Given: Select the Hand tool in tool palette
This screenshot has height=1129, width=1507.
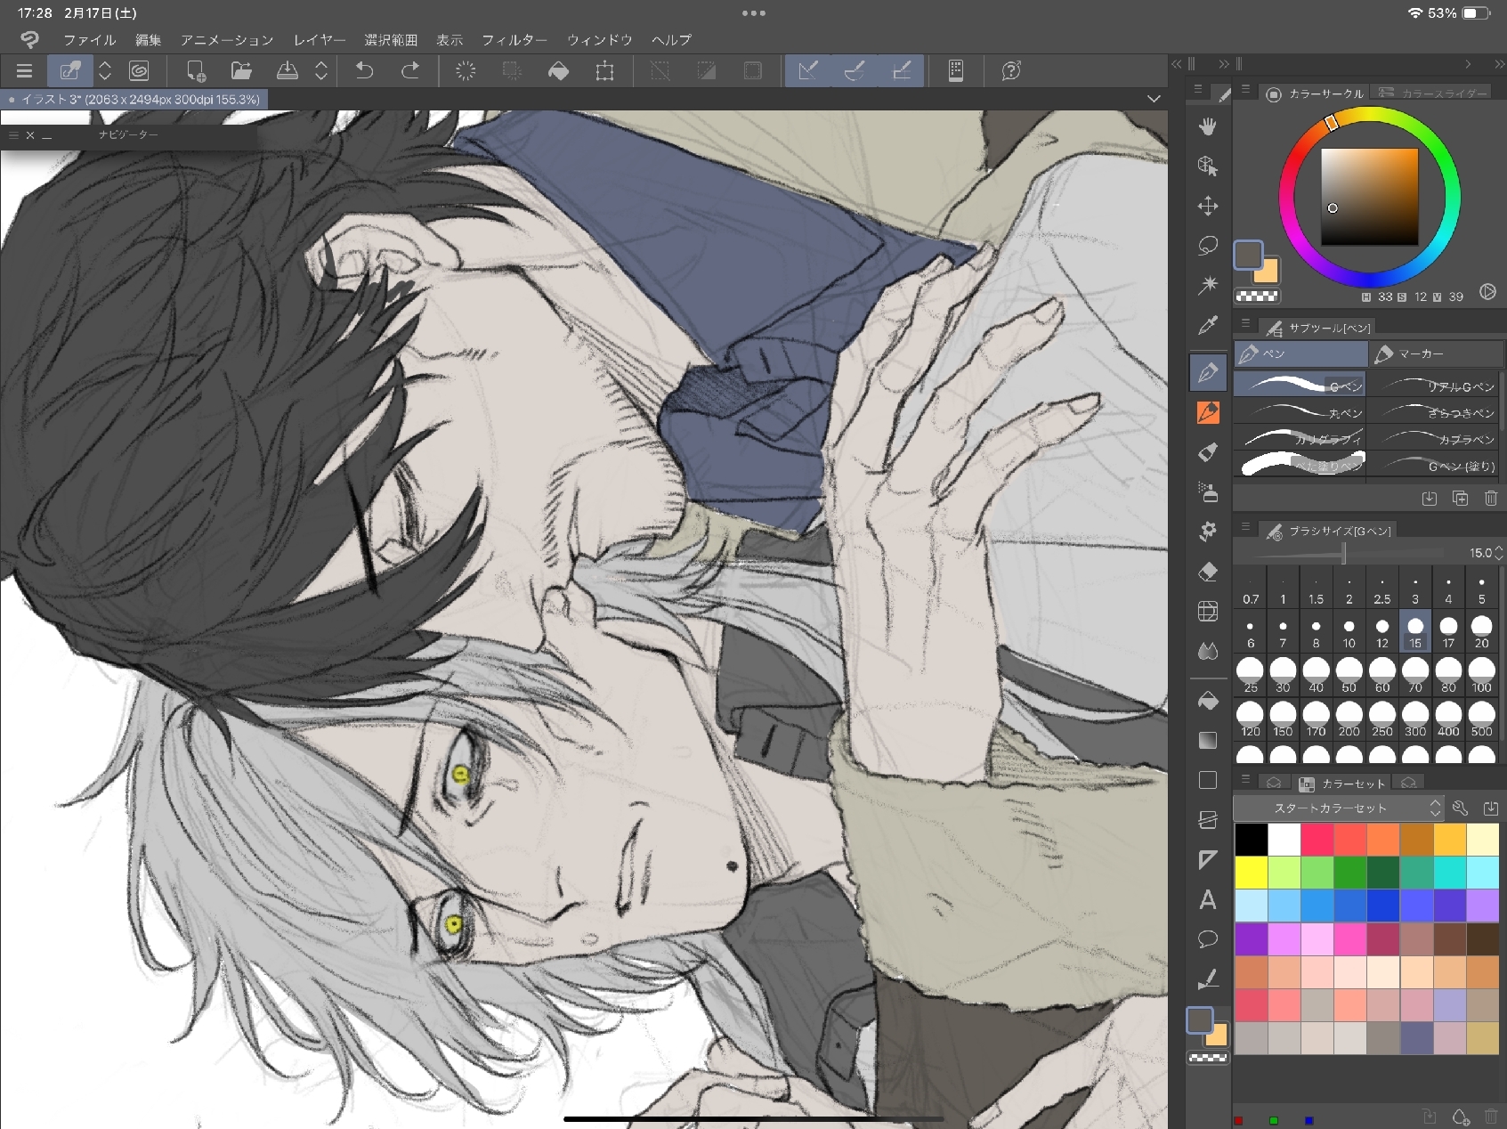Looking at the screenshot, I should point(1208,126).
